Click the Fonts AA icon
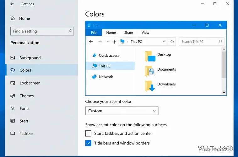Image resolution: width=238 pixels, height=157 pixels. [13, 108]
